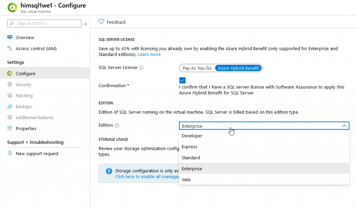
Task: Click the Additional features gear icon
Action: 10,117
